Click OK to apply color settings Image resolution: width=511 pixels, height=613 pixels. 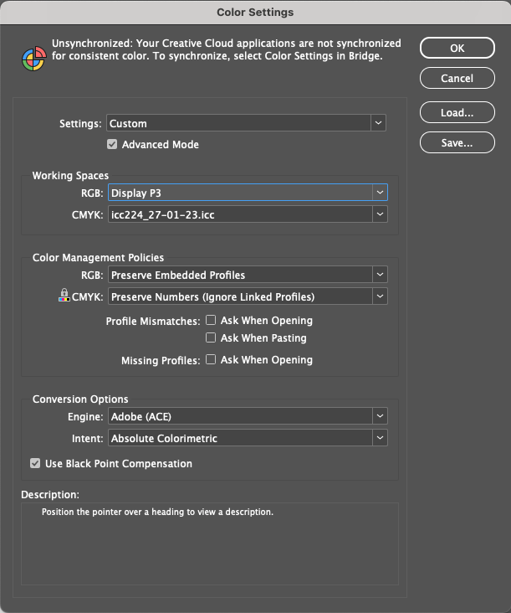[457, 48]
